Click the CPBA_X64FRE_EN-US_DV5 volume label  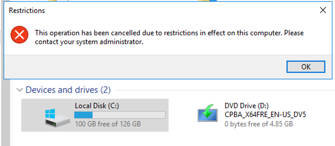(x=265, y=115)
